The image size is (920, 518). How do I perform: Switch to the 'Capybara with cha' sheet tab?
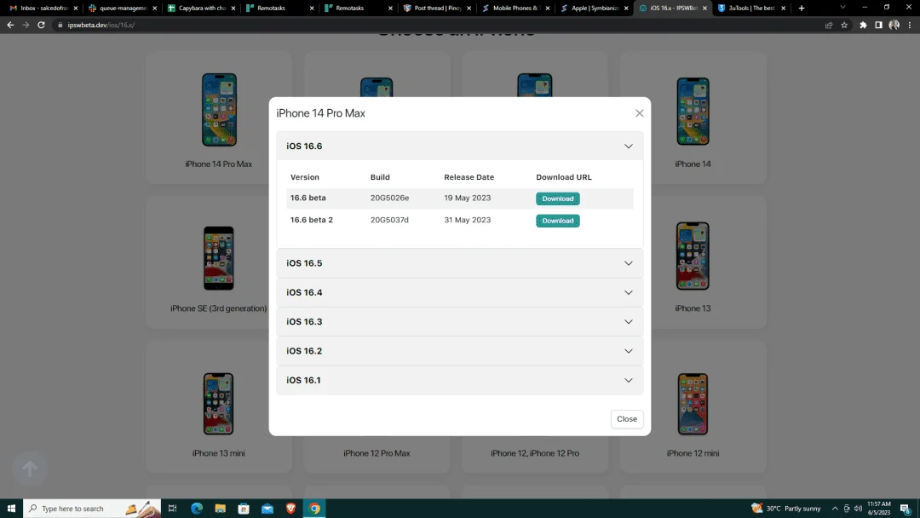(x=201, y=9)
